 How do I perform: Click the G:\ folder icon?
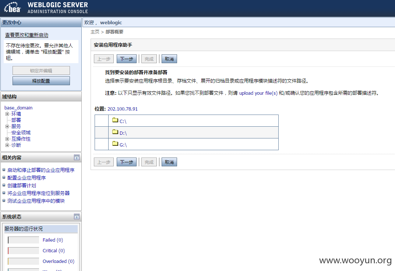115,144
